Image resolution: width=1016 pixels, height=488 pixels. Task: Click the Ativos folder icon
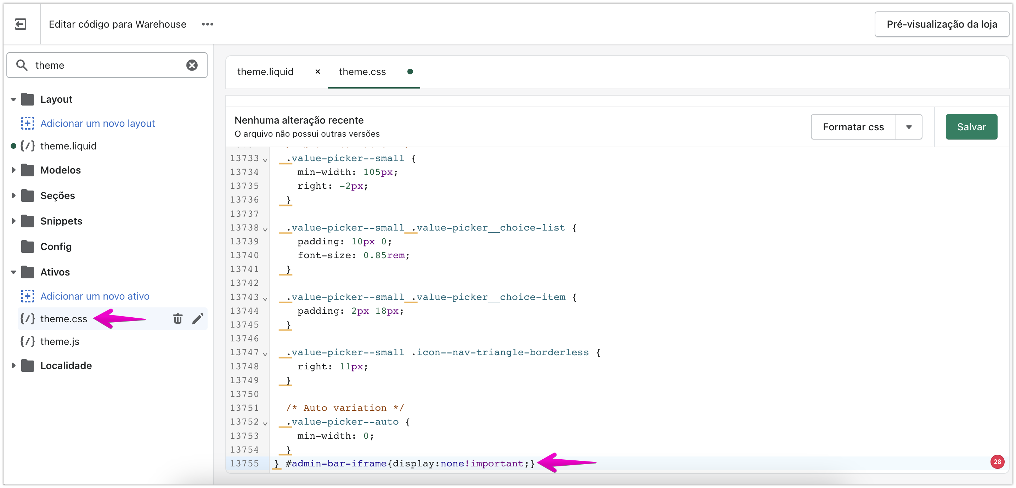coord(27,272)
